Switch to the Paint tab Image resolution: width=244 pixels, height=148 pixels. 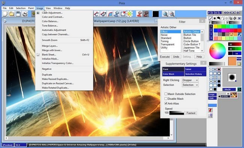[173, 69]
